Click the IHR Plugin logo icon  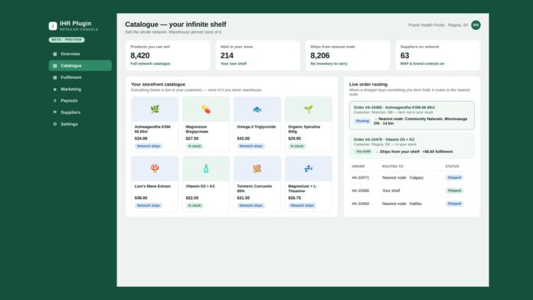click(53, 26)
